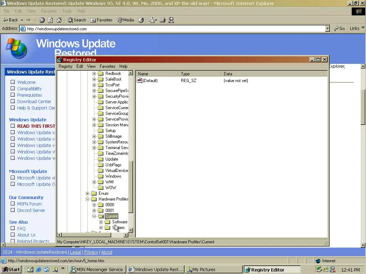Click the box next to Discord Server
The image size is (366, 274).
point(13,210)
